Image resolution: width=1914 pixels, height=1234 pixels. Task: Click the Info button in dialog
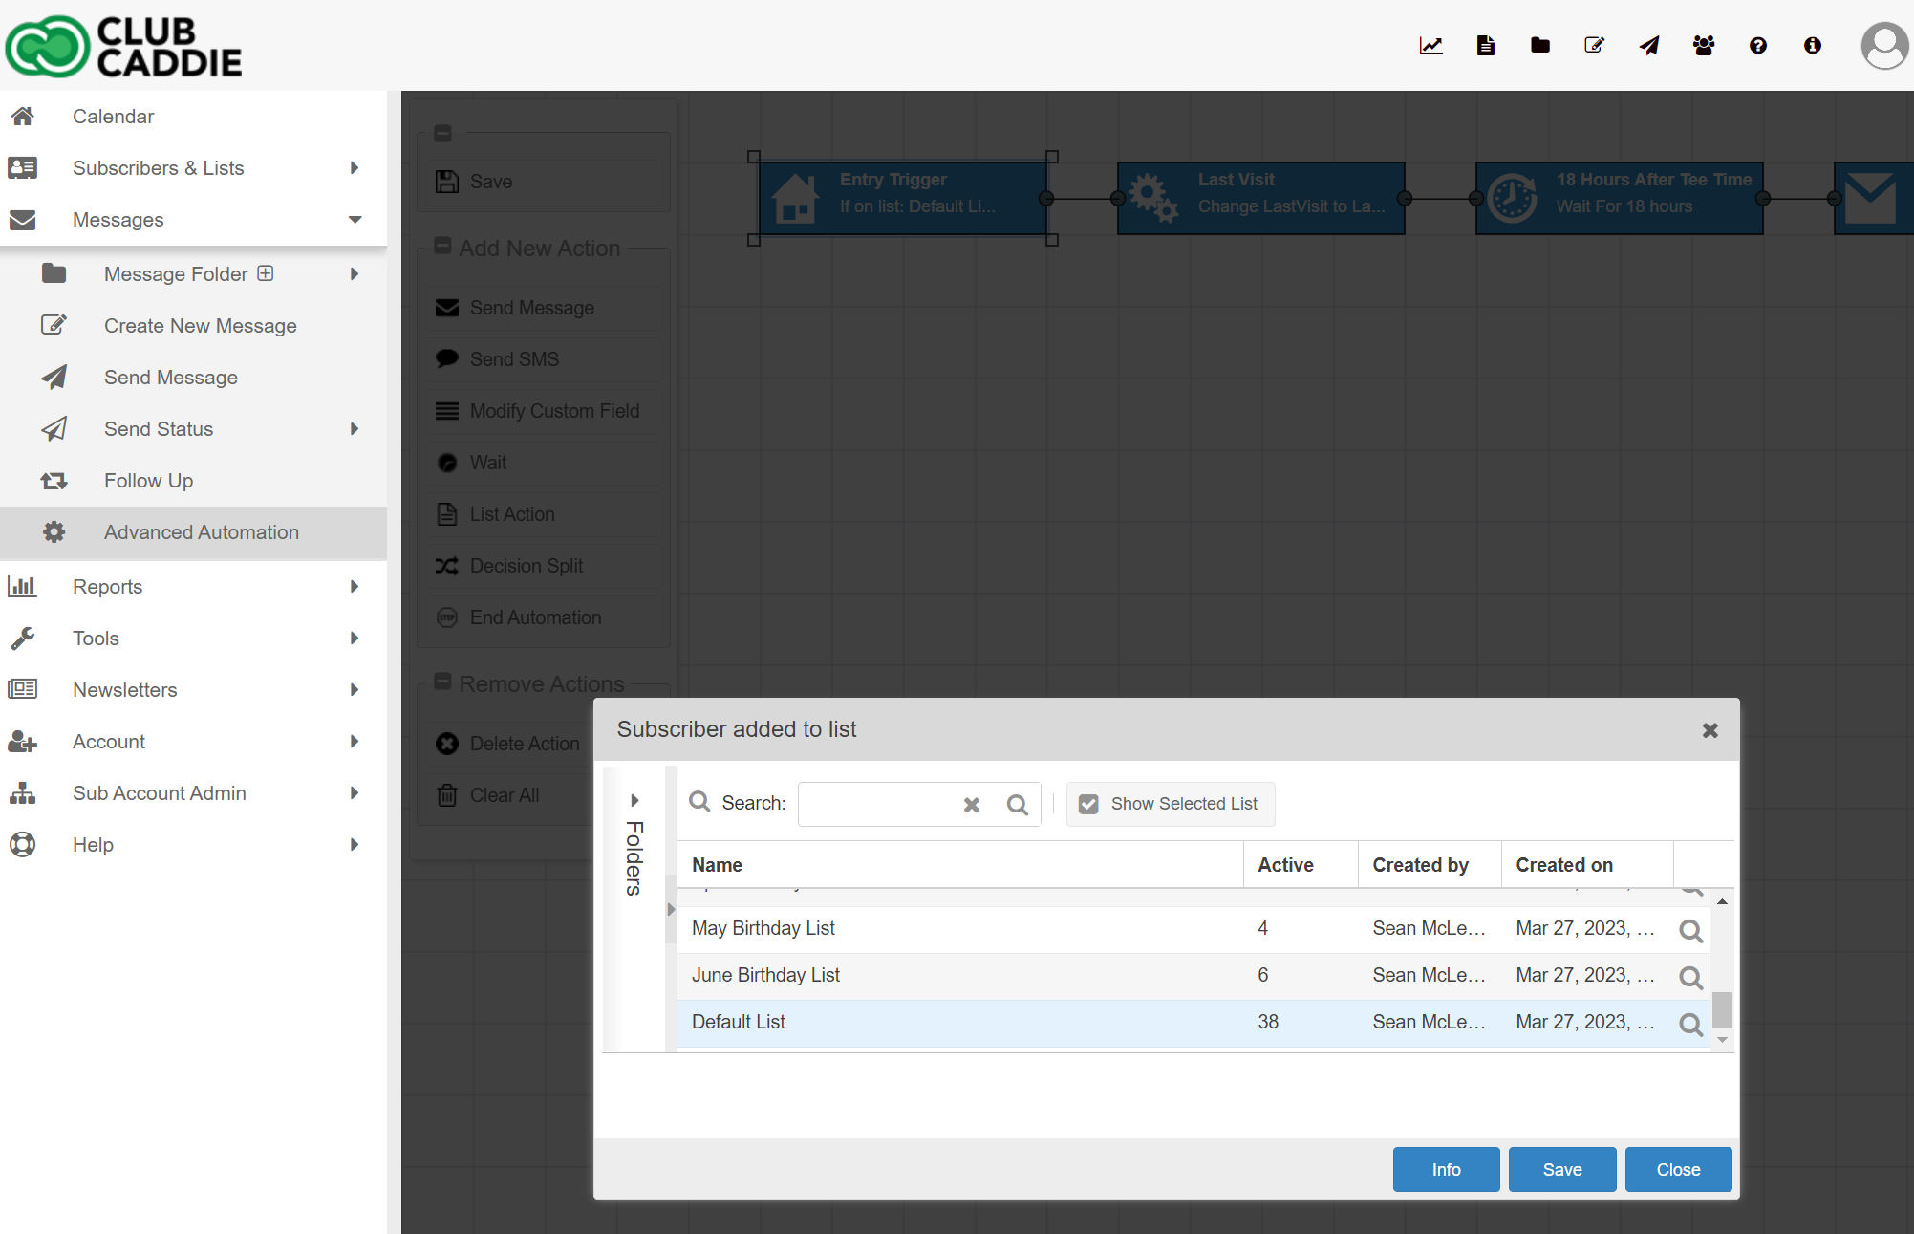(1445, 1169)
